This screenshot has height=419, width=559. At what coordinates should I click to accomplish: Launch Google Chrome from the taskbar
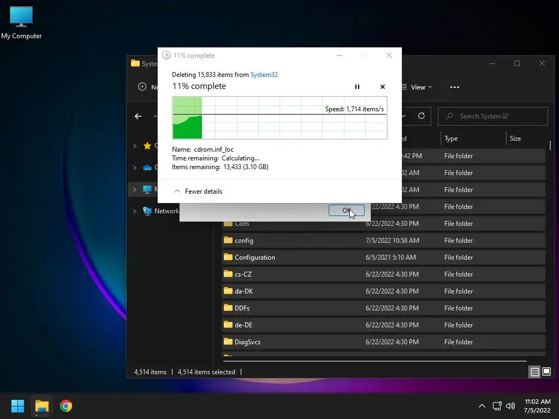point(66,406)
